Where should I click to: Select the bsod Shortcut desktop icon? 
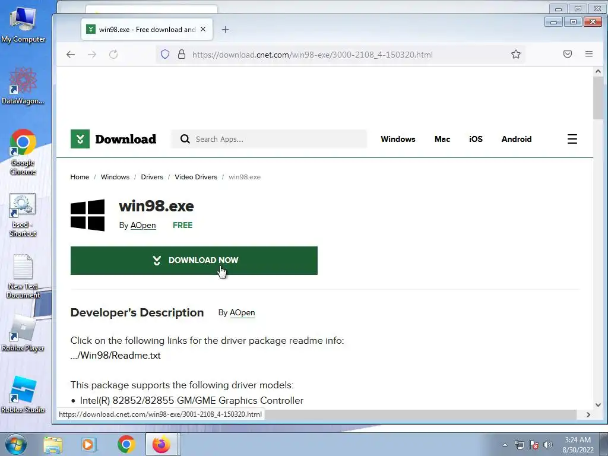click(x=23, y=215)
